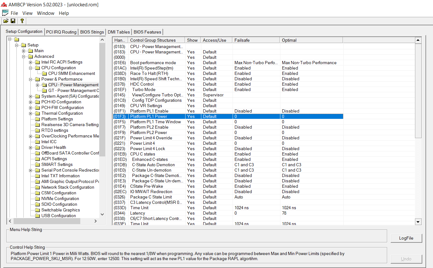Click the Save ROM toolbar icon

(13, 21)
